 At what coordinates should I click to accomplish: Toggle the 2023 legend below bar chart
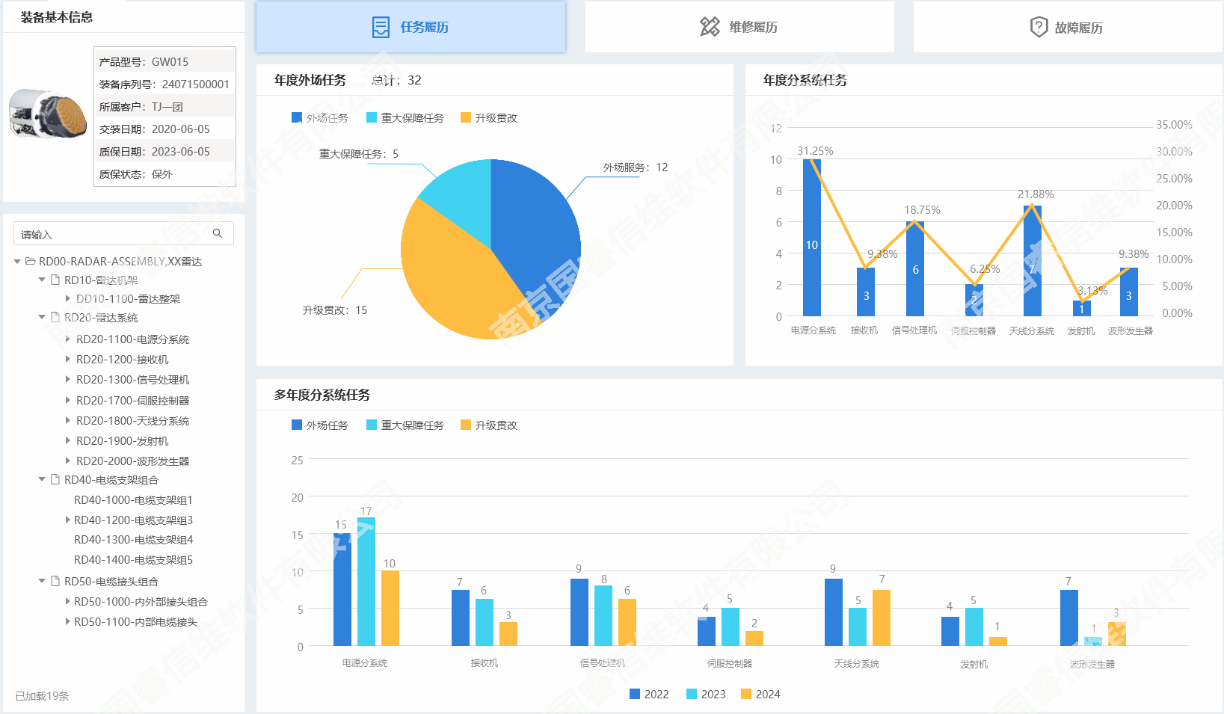tap(706, 695)
